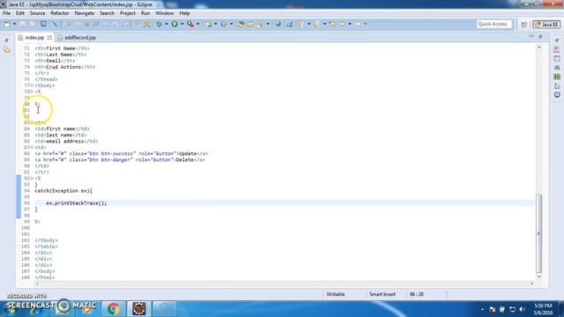564x317 pixels.
Task: Click the Last Edit Location icon
Action: tap(332, 24)
